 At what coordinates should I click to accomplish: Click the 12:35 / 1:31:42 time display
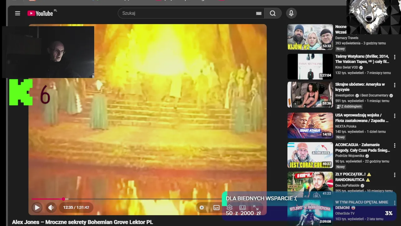point(76,207)
